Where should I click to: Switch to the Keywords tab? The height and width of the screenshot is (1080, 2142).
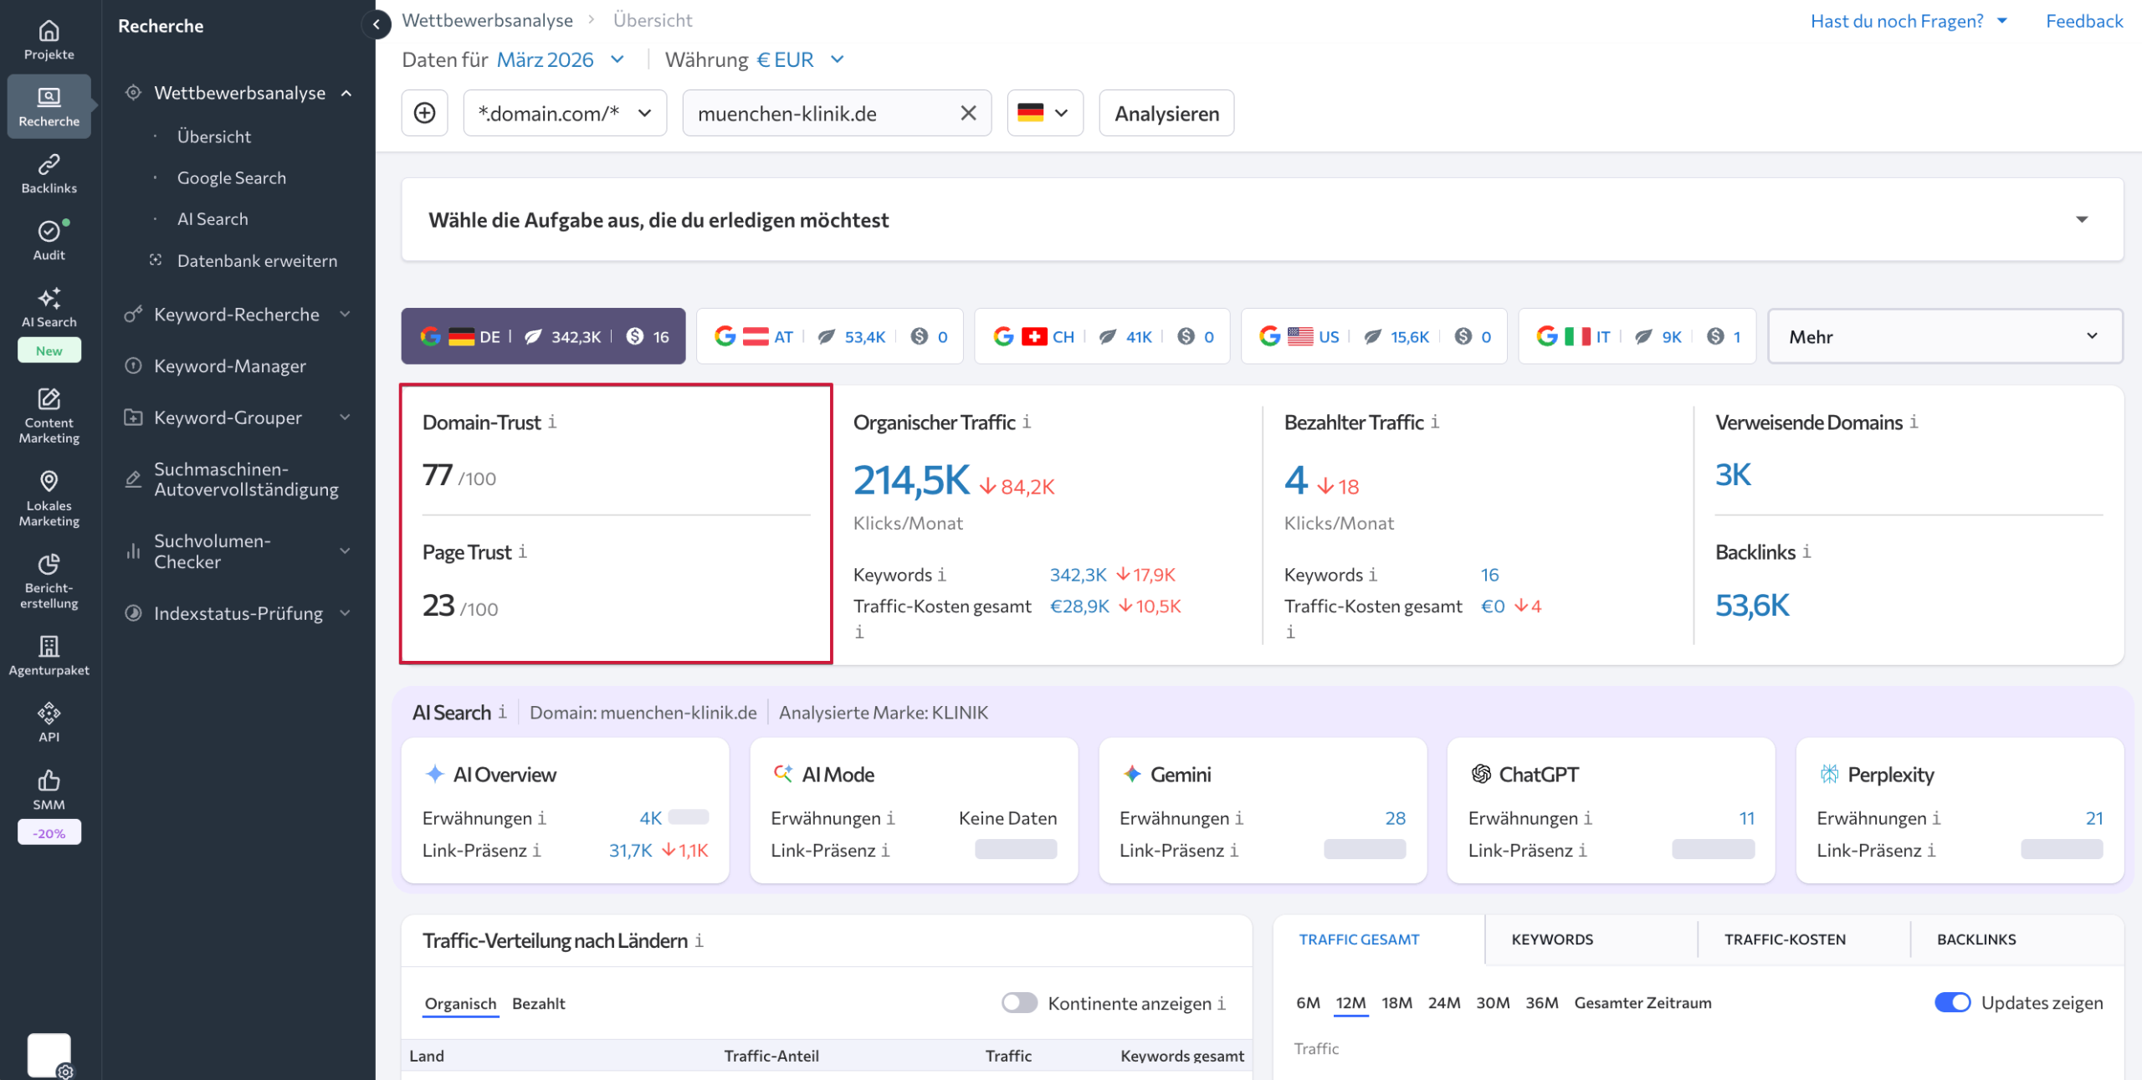pyautogui.click(x=1551, y=939)
